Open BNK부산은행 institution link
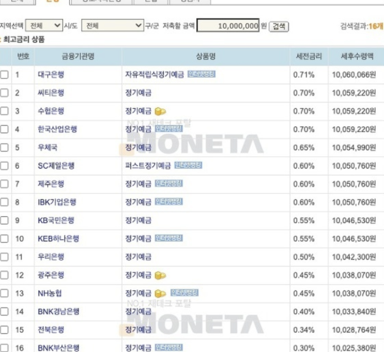Screen dimensions: 384x352 point(58,348)
